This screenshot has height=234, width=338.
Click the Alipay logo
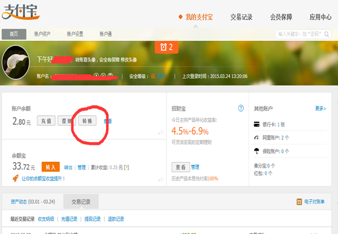(21, 11)
